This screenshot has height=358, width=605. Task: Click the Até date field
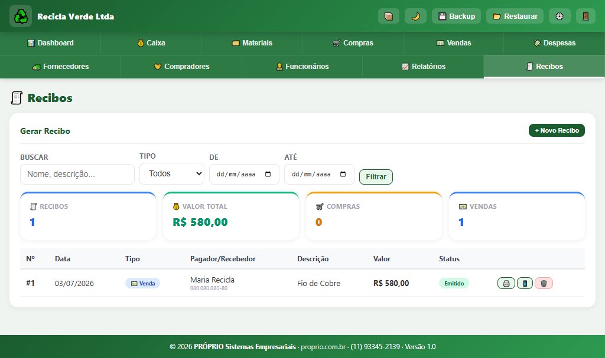319,174
